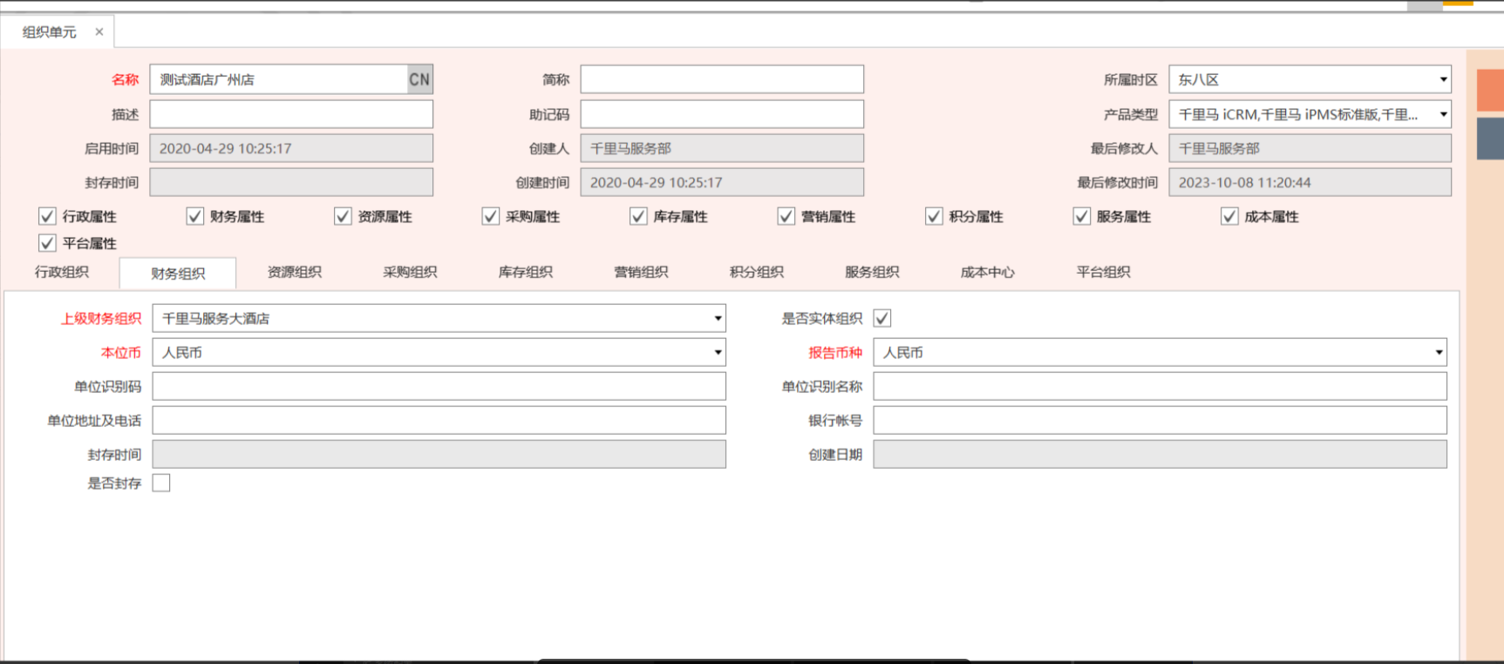Click the 银行帐号 input field
This screenshot has height=664, width=1504.
pos(1160,420)
